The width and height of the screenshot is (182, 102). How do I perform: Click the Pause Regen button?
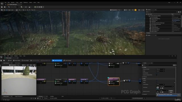[x=17, y=60]
